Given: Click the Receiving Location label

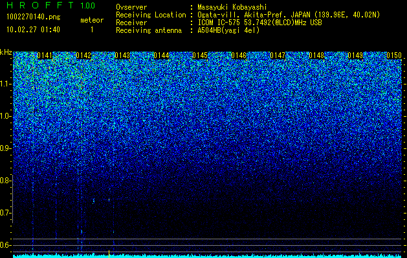Looking at the screenshot, I should click(151, 15).
